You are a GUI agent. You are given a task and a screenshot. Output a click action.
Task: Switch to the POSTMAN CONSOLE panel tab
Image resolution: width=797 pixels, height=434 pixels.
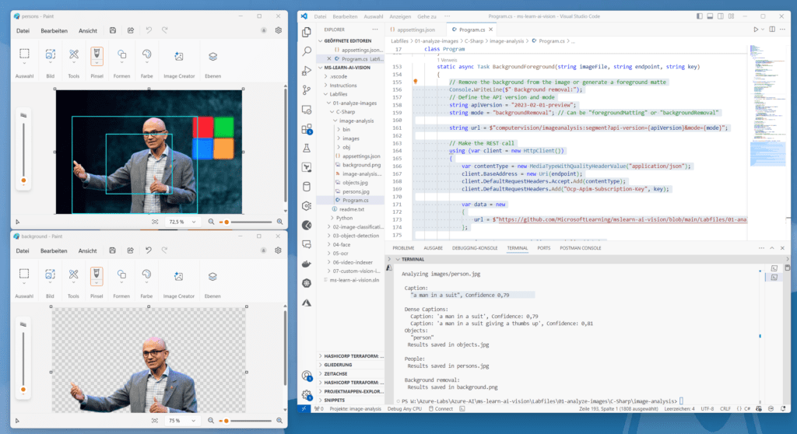(x=581, y=248)
